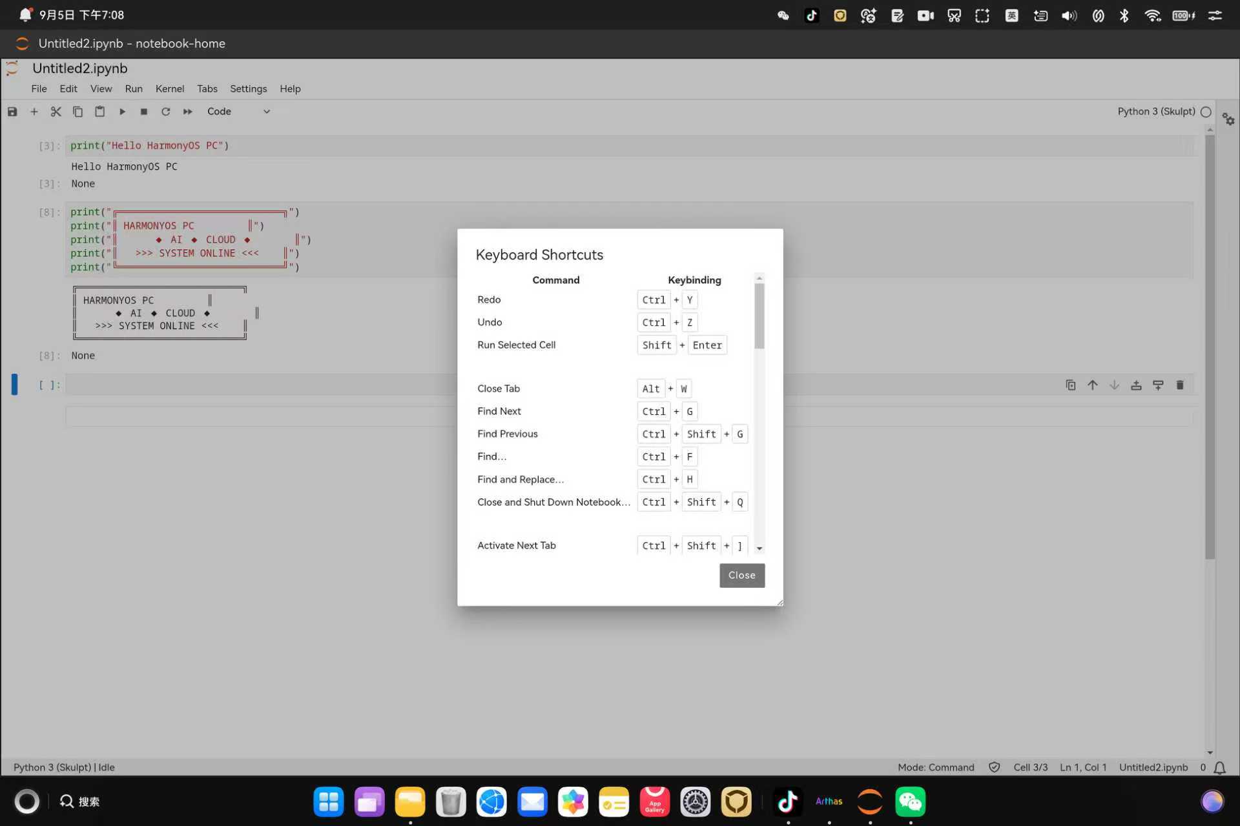
Task: Close the Keyboard Shortcuts dialog
Action: pyautogui.click(x=742, y=576)
